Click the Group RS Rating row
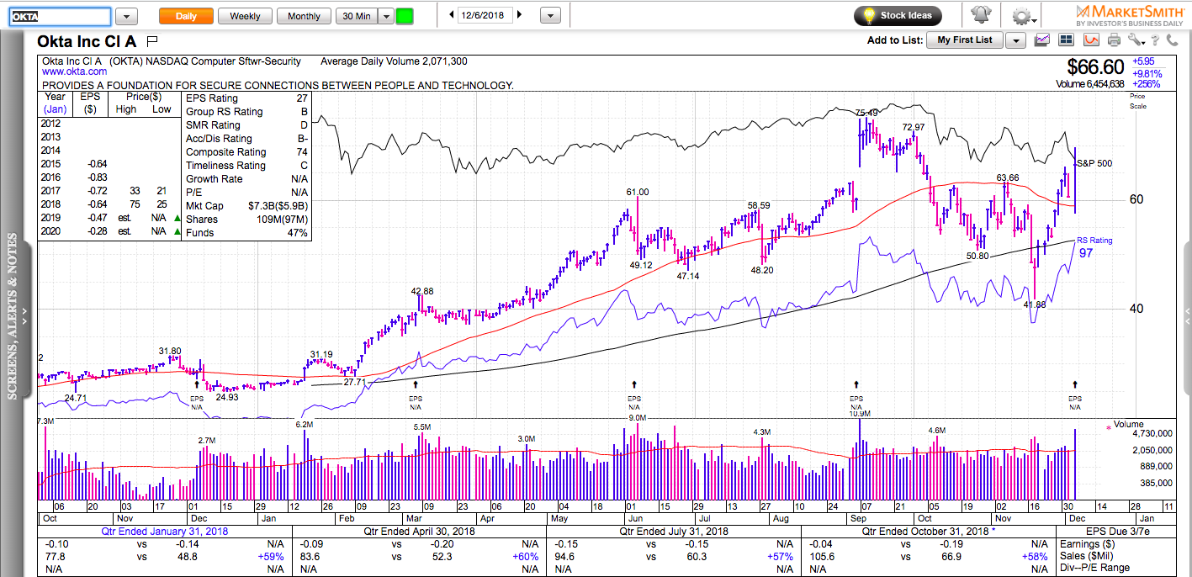The height and width of the screenshot is (577, 1192). 246,112
